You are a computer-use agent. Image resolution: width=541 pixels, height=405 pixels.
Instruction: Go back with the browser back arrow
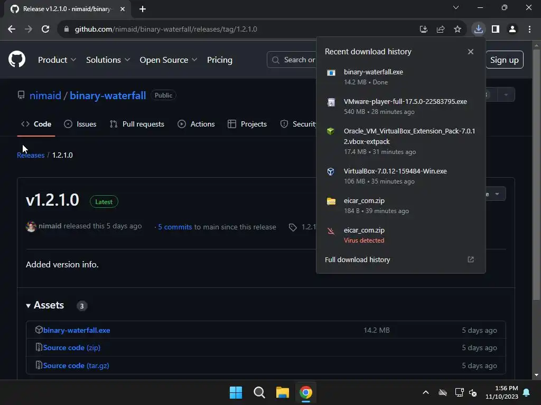point(12,30)
